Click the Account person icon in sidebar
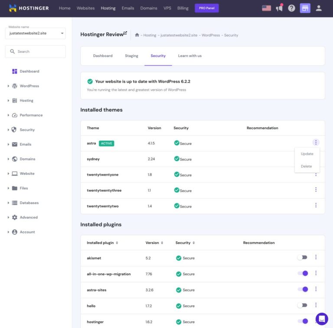This screenshot has width=333, height=328. click(14, 232)
